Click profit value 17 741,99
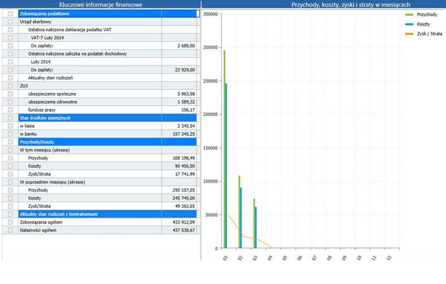Image resolution: width=446 pixels, height=284 pixels. [185, 174]
